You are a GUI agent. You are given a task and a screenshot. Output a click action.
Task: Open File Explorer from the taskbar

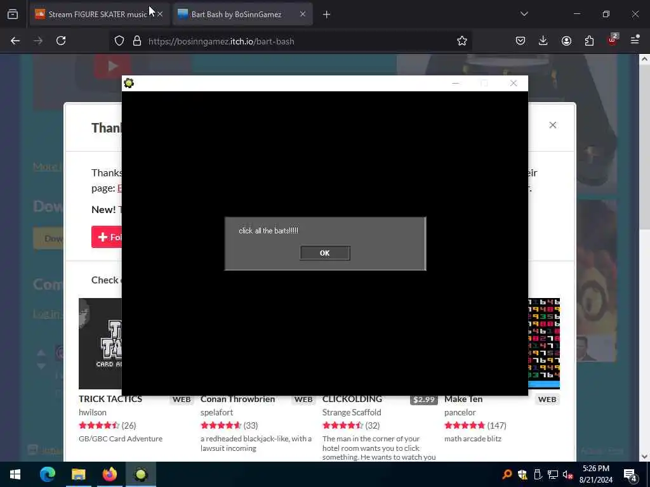tap(78, 474)
